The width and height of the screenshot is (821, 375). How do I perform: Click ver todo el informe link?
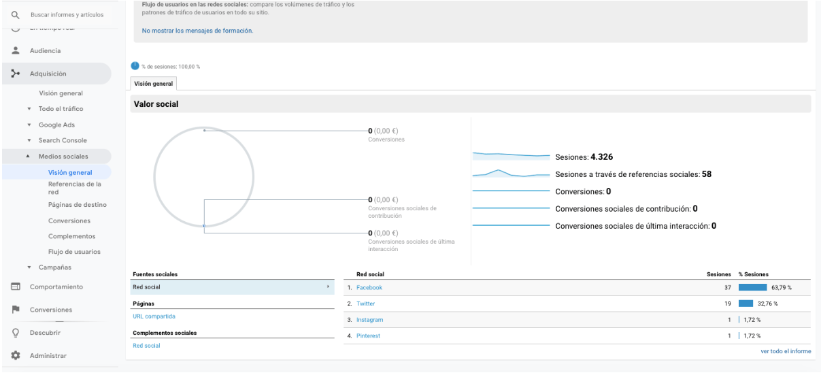pos(786,351)
